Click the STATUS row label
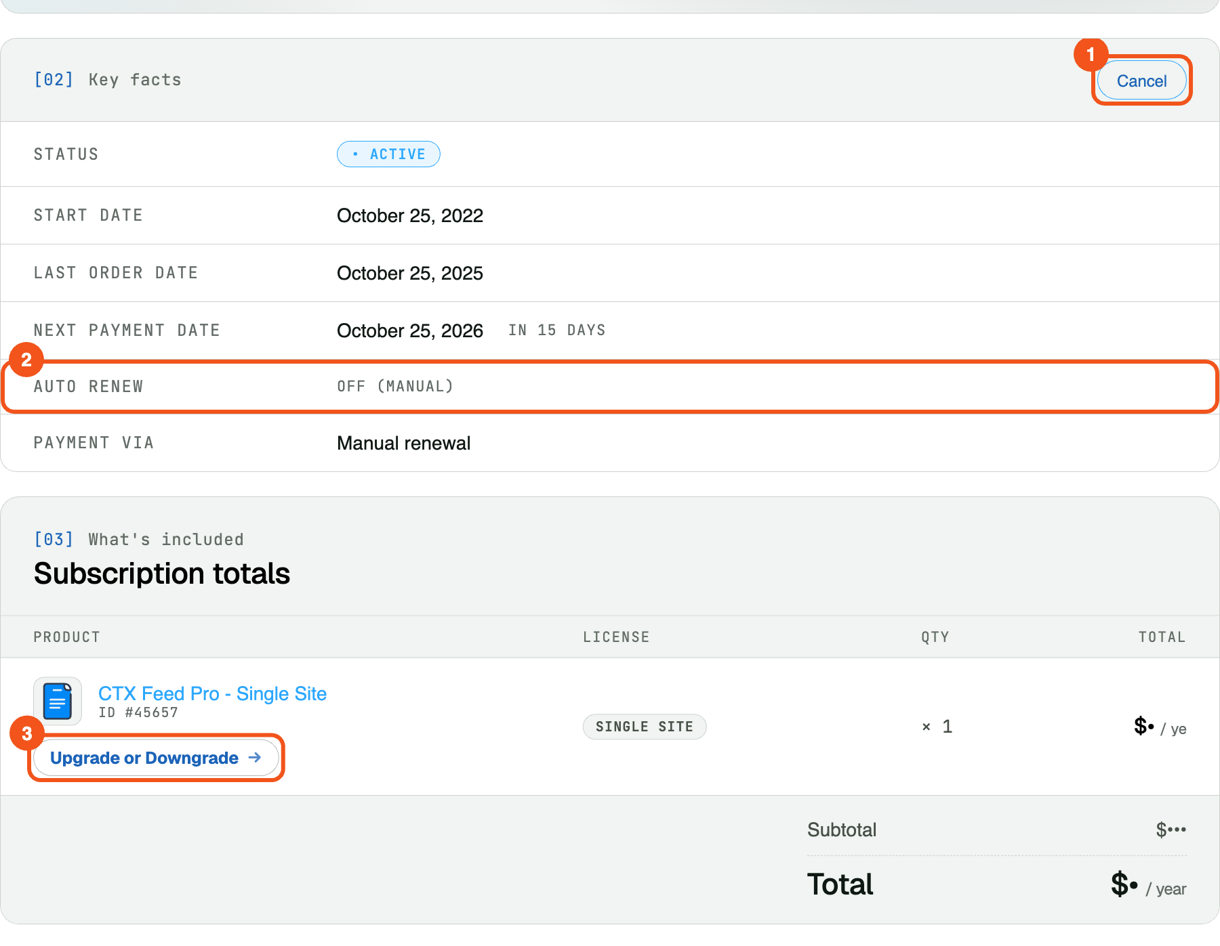1220x946 pixels. pyautogui.click(x=66, y=154)
